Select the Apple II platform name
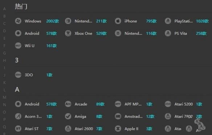Viewport: 212px width, 135px height. [131, 129]
